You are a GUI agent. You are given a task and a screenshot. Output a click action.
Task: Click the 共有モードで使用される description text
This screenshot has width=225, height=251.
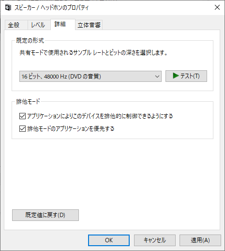point(93,53)
